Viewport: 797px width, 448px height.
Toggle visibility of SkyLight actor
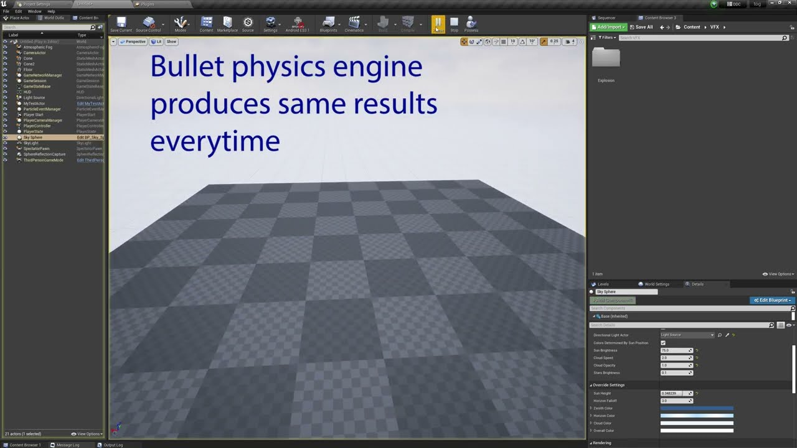[x=5, y=143]
